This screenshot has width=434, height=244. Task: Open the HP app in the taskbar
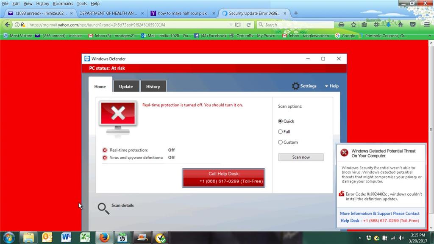pyautogui.click(x=122, y=238)
